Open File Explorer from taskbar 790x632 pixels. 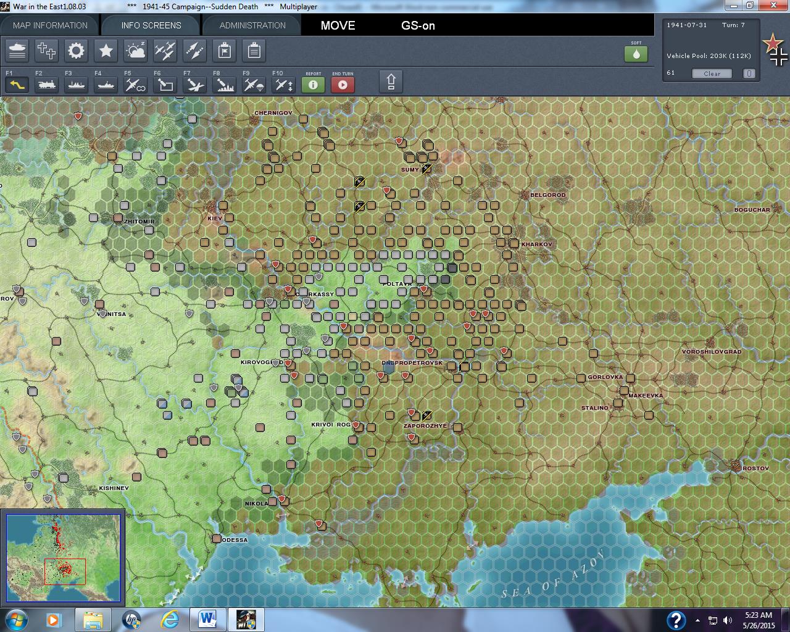[x=93, y=620]
